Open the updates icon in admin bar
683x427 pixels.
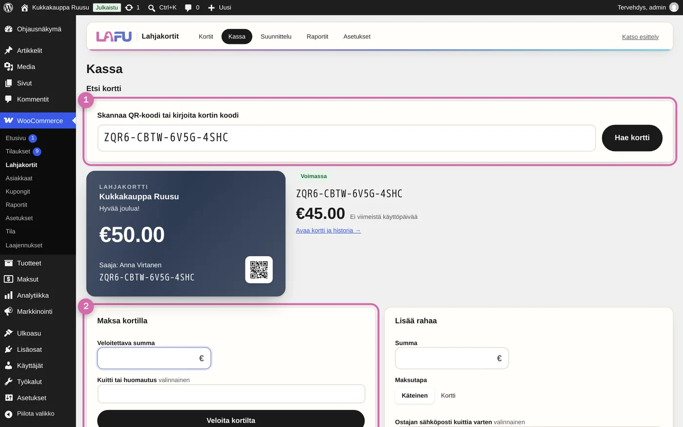point(129,8)
